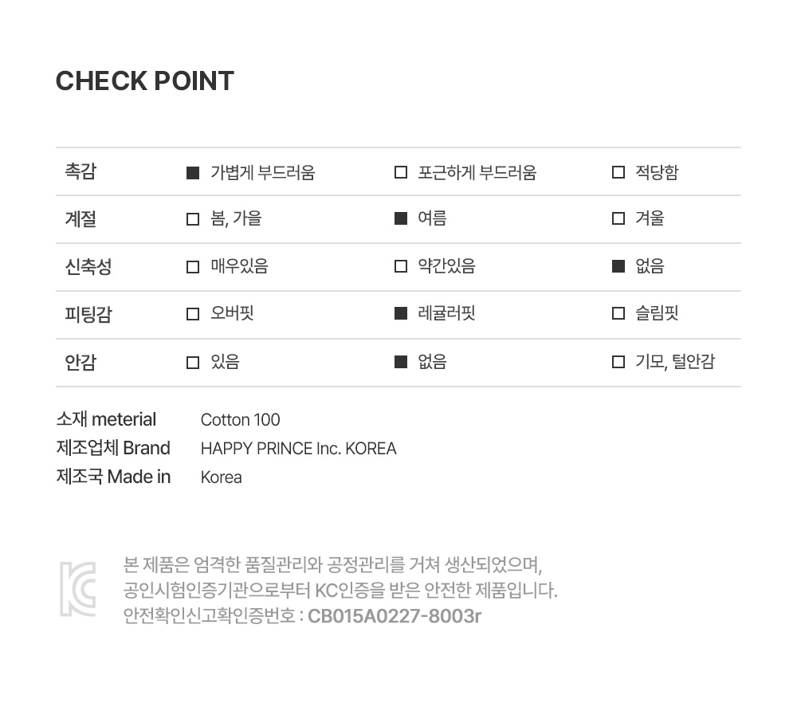
Task: Click certification number CB015A0227-8003r
Action: (x=395, y=616)
